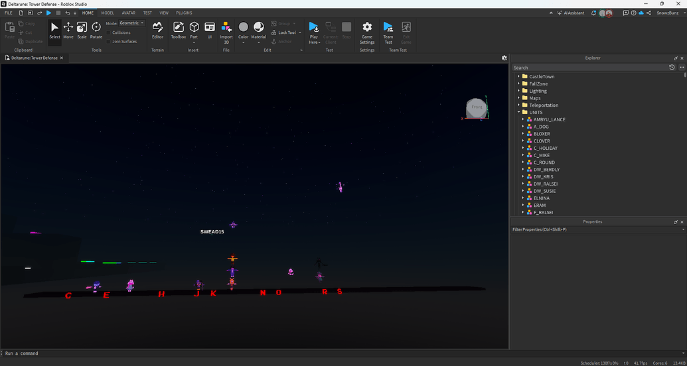This screenshot has height=366, width=687.
Task: Expand the DW_KRIS model
Action: click(523, 177)
